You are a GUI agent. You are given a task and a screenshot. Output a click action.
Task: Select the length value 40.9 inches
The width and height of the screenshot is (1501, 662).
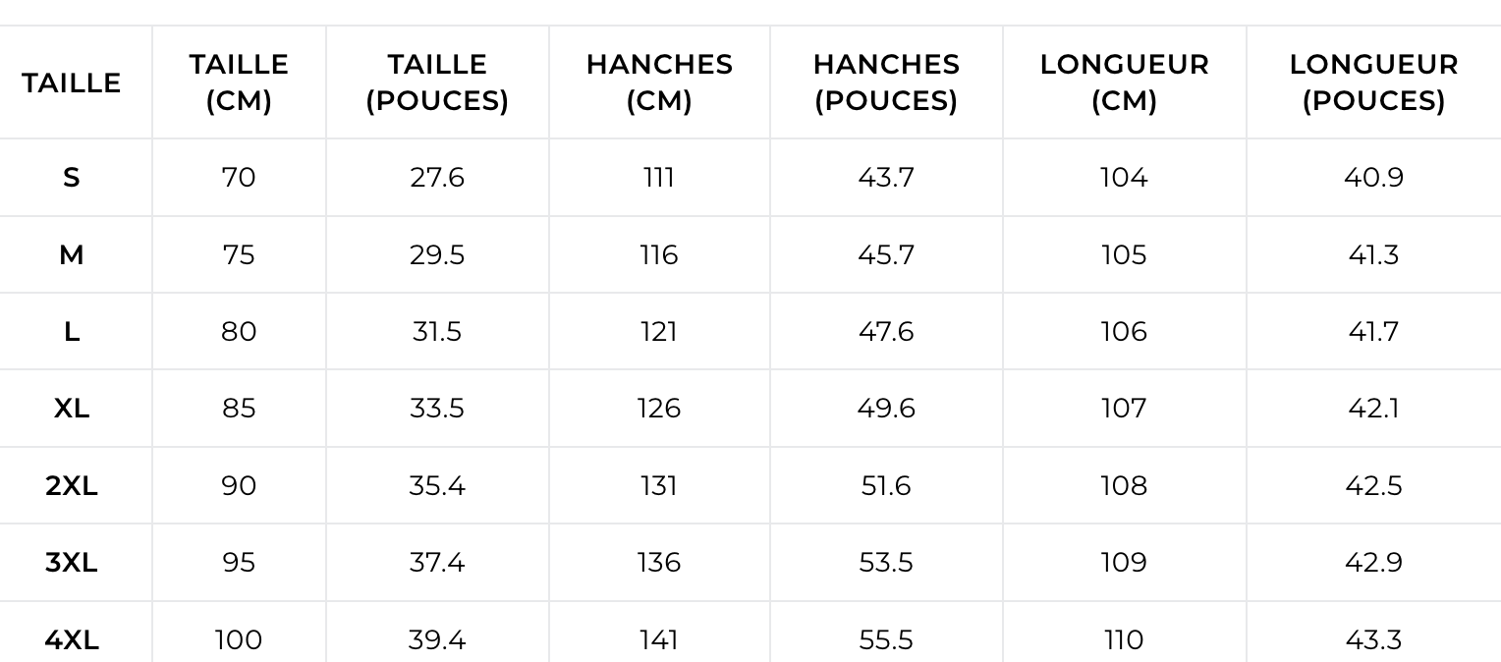coord(1373,178)
